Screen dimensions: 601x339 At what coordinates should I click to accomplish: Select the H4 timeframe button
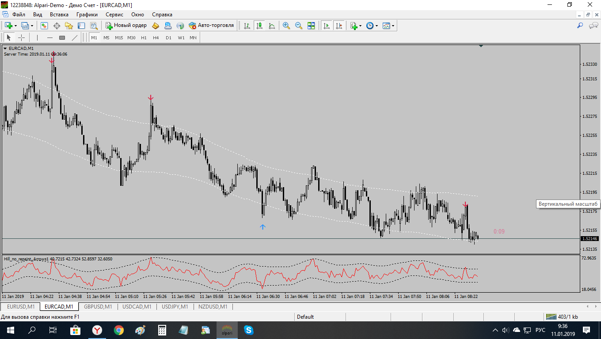point(156,38)
